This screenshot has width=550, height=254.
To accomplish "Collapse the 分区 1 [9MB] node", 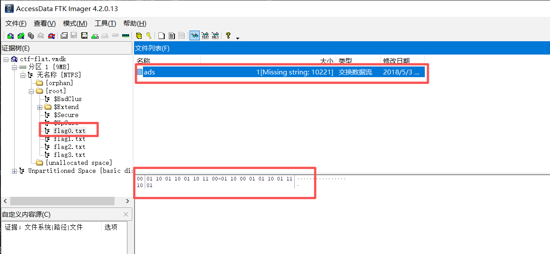I will (x=14, y=67).
